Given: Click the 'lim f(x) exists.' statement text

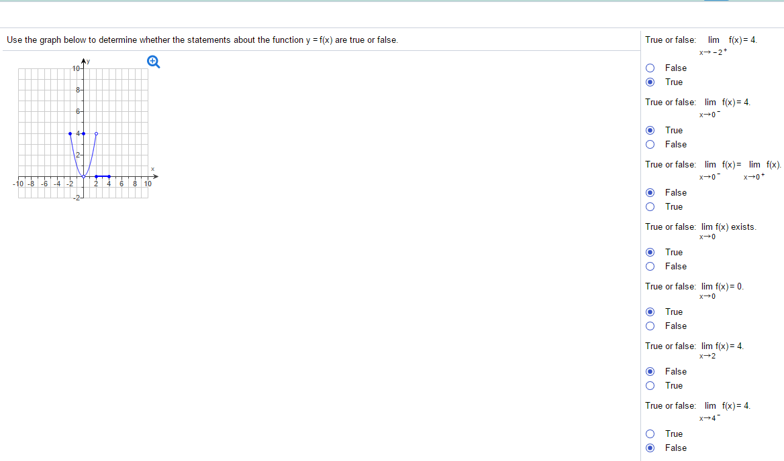Looking at the screenshot, I should tap(701, 230).
